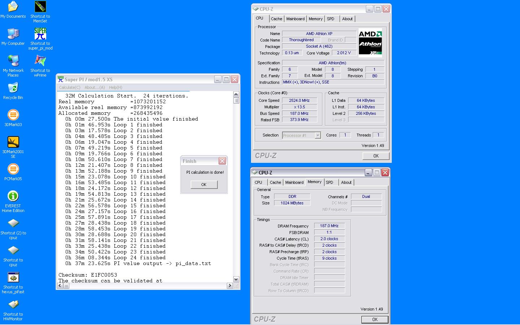
Task: Launch Shortcut to wPrime icon
Action: (x=40, y=66)
